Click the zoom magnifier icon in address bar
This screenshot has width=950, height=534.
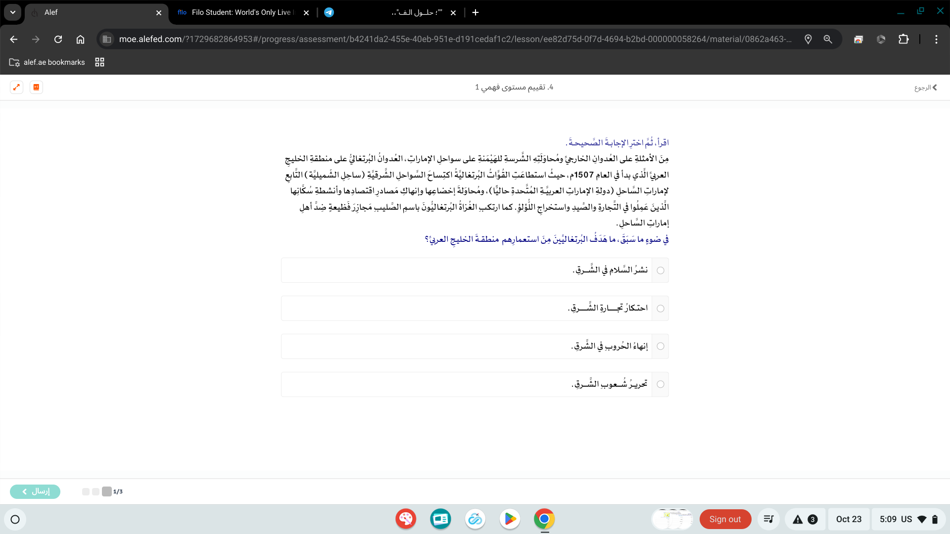tap(828, 39)
